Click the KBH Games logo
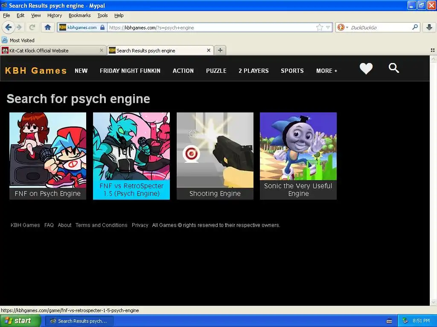 coord(36,71)
